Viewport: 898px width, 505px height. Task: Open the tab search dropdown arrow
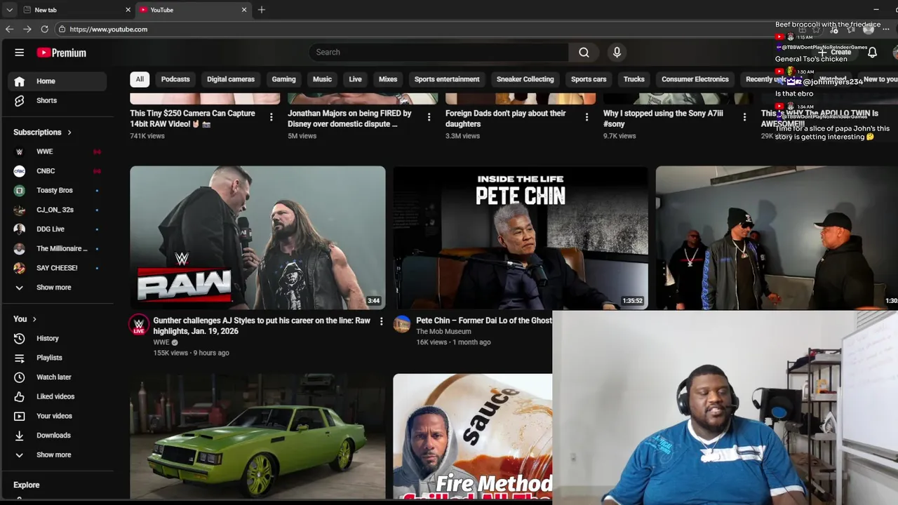(9, 10)
